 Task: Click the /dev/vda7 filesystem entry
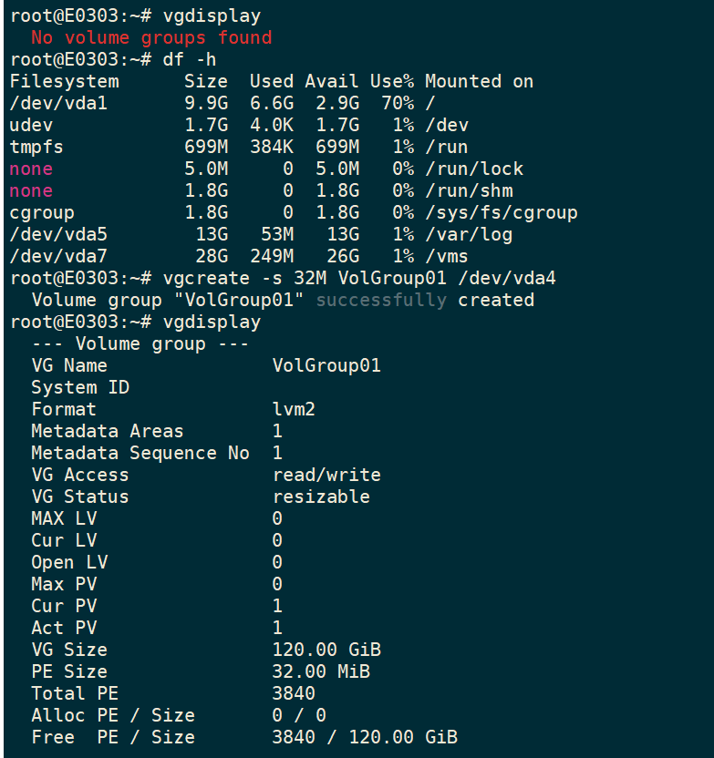pyautogui.click(x=58, y=256)
